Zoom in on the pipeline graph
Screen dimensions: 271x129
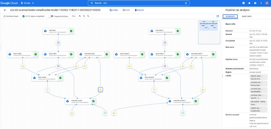click(x=80, y=16)
